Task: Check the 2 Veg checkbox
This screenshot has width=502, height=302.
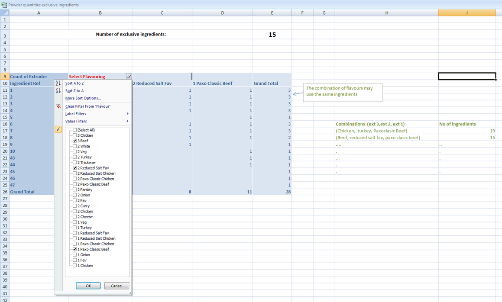Action: coord(74,151)
